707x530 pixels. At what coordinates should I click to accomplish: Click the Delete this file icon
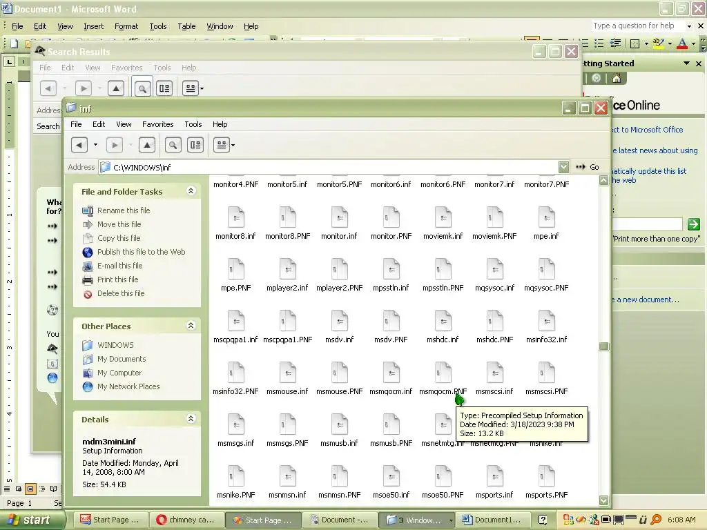[x=88, y=294]
